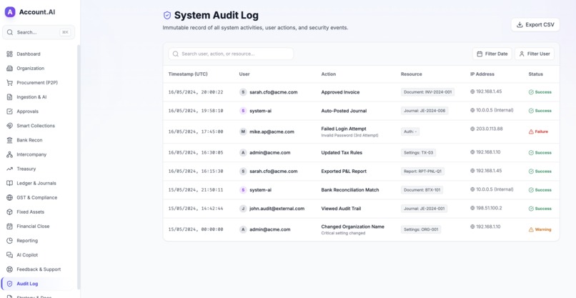Image resolution: width=576 pixels, height=298 pixels.
Task: Click the Auto-Posted Journal action
Action: point(344,111)
